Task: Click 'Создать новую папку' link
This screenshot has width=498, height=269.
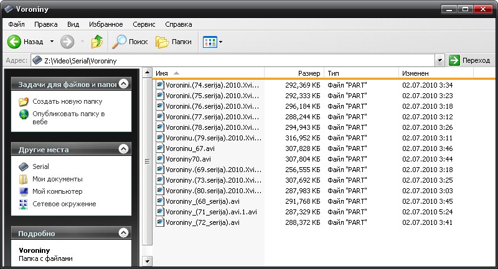Action: pos(67,101)
